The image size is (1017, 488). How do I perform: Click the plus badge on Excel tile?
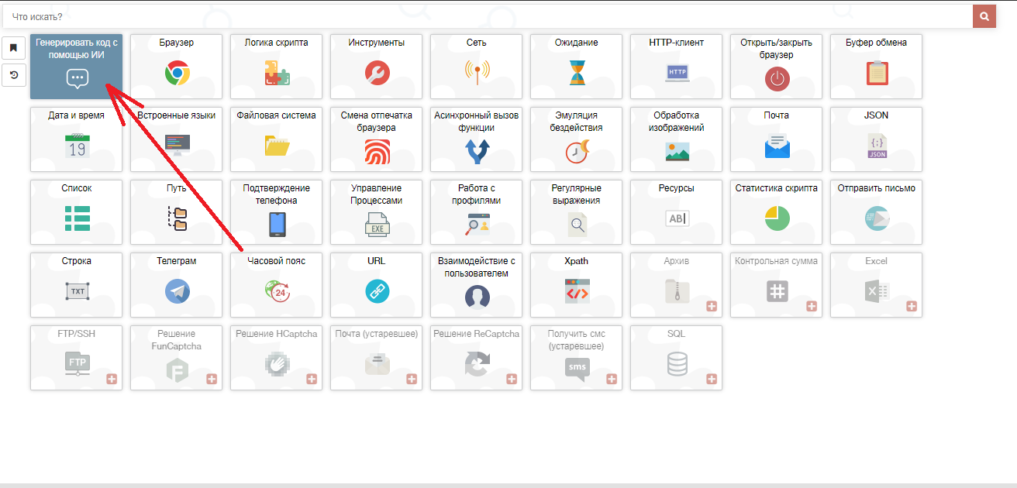[x=912, y=307]
